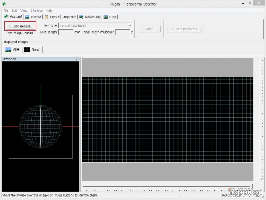Image resolution: width=266 pixels, height=200 pixels.
Task: Minimize the Hugin window
Action: coord(243,3)
